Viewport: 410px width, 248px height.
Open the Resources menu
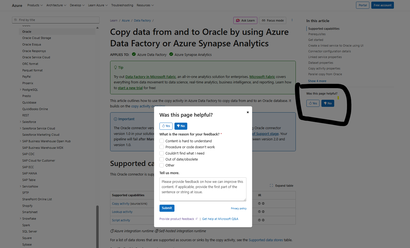pyautogui.click(x=145, y=5)
